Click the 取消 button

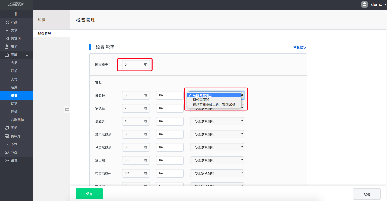point(367,194)
